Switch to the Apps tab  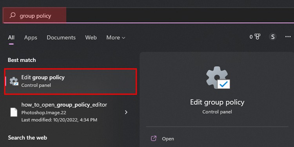(31, 38)
